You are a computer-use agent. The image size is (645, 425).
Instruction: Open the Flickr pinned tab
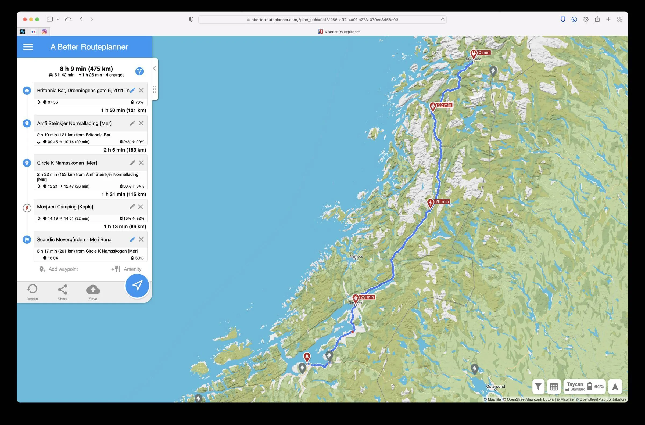33,32
